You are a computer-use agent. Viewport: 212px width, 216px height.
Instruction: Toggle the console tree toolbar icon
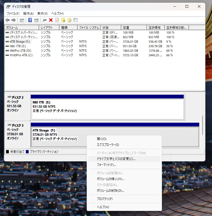point(22,20)
